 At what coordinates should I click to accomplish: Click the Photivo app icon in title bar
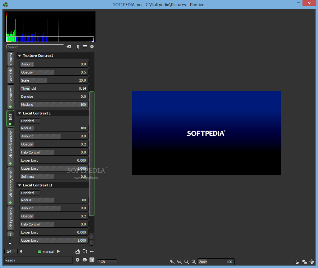pos(6,5)
